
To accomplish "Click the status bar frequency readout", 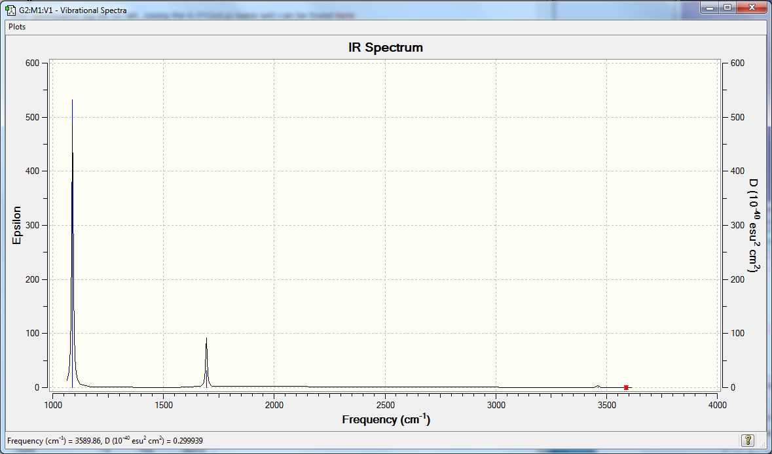I will point(105,440).
